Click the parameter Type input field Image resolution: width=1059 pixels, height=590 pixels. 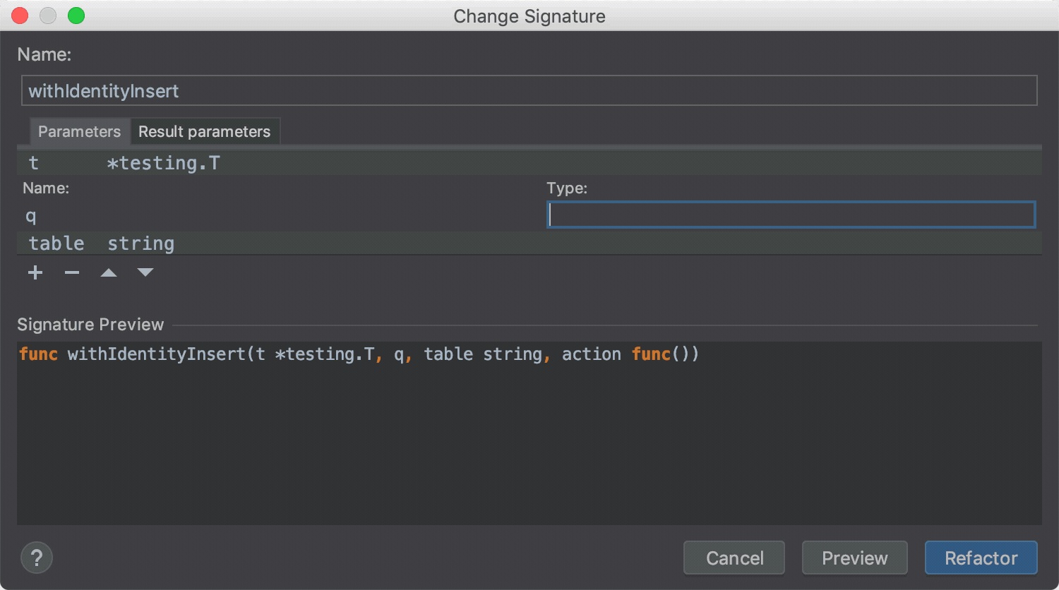791,215
